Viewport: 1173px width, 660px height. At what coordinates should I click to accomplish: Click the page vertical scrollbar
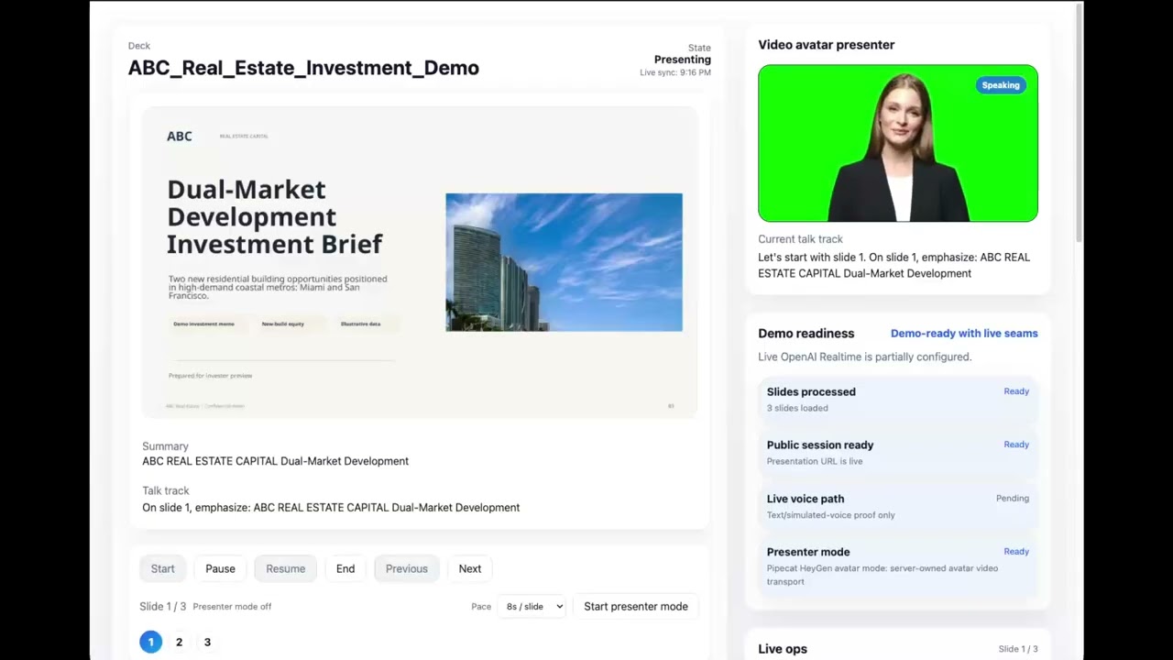coord(1080,124)
